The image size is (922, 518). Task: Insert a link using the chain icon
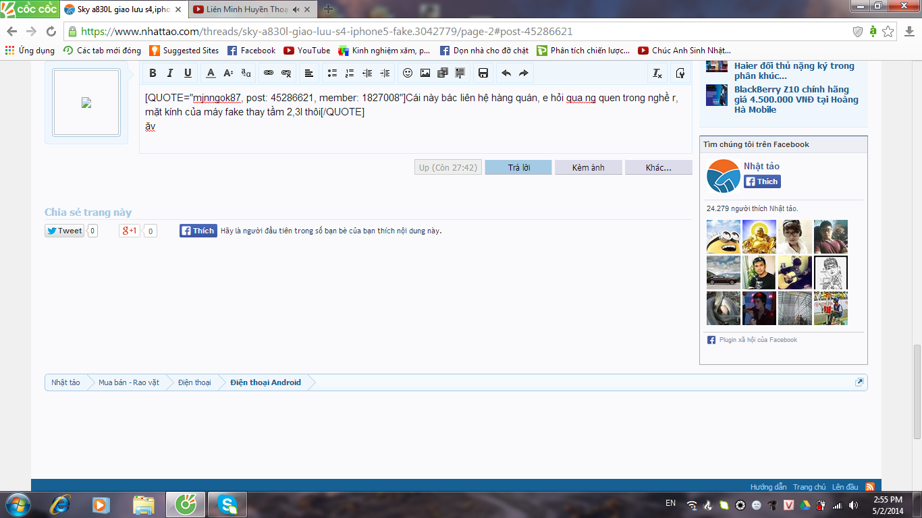tap(269, 73)
